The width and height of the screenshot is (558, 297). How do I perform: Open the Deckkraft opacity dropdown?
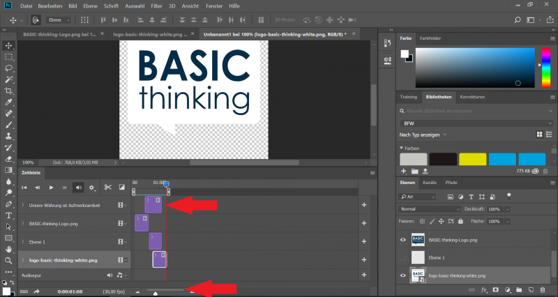(x=508, y=209)
